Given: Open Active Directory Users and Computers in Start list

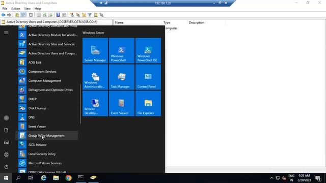Looking at the screenshot, I should point(47,53).
